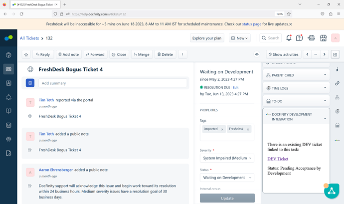Click the Update button
The width and height of the screenshot is (344, 204).
[227, 198]
